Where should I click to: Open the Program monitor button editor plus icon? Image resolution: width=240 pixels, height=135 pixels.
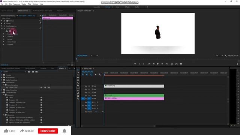coord(237,64)
